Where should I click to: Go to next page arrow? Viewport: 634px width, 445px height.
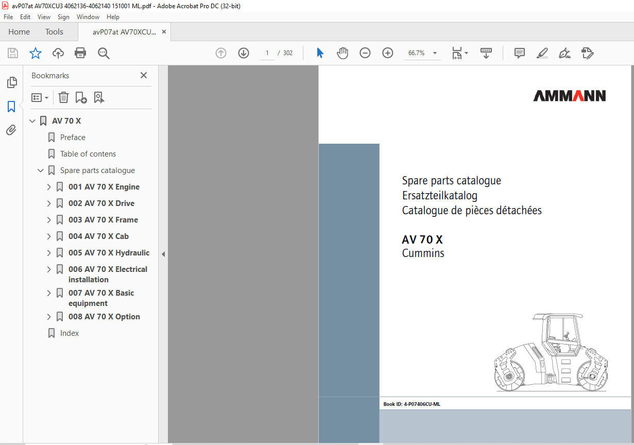pyautogui.click(x=244, y=53)
